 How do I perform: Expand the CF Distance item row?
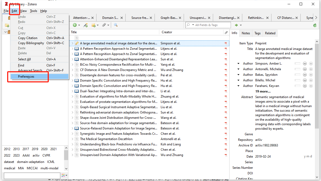[72, 70]
